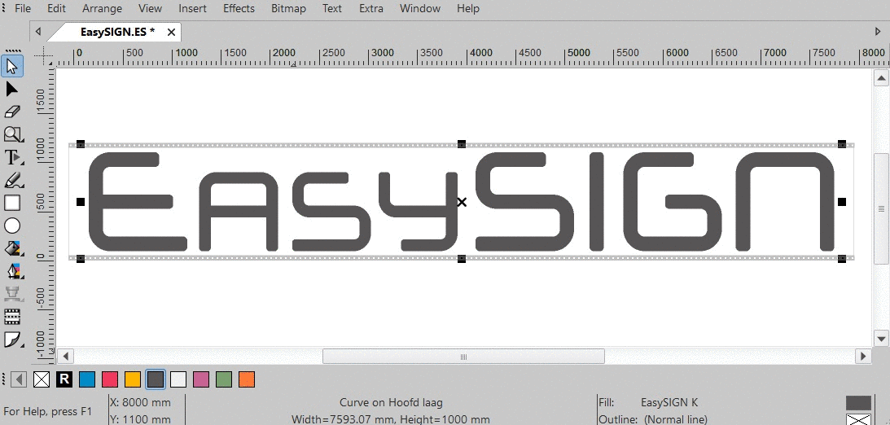
Task: Click the fill color preview box
Action: 858,403
